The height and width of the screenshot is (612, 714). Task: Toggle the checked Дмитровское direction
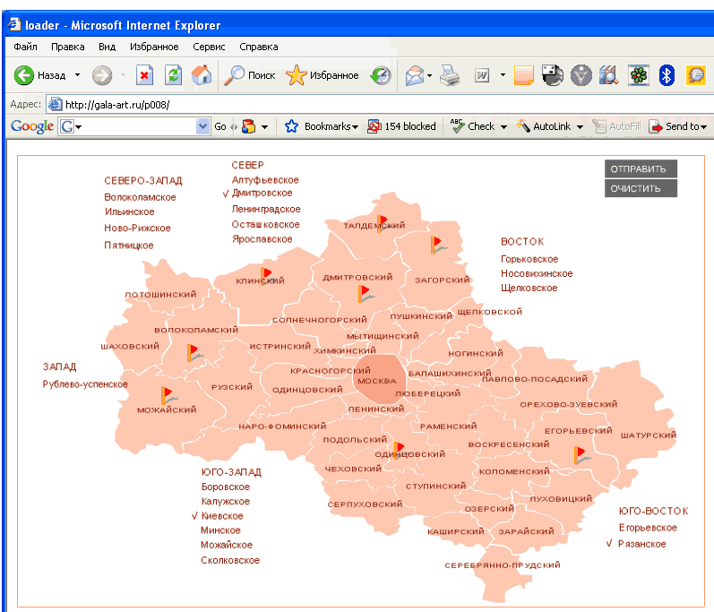(261, 193)
